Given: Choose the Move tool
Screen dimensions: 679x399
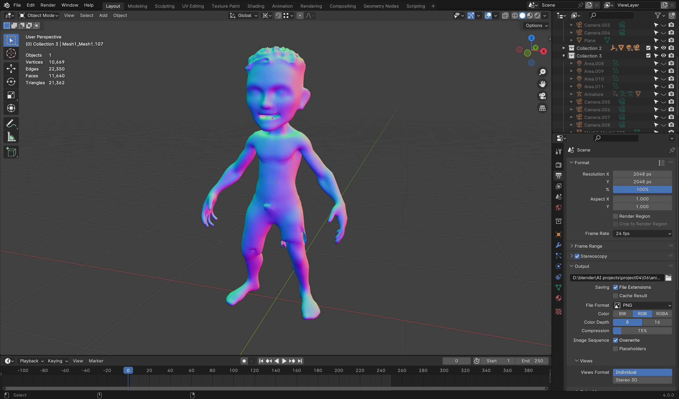Looking at the screenshot, I should [x=11, y=69].
